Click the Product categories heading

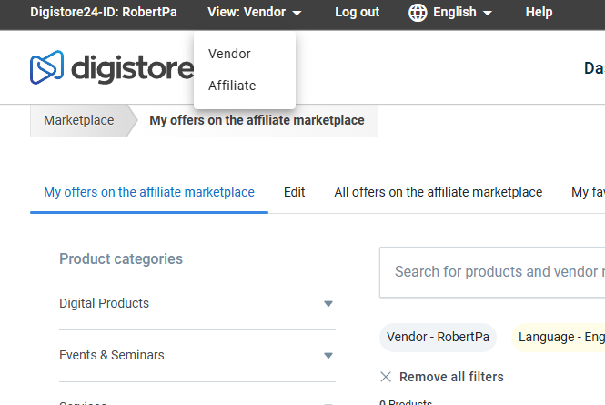(x=121, y=259)
